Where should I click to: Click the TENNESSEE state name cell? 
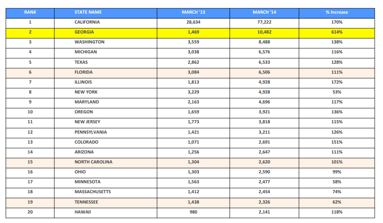pyautogui.click(x=86, y=202)
